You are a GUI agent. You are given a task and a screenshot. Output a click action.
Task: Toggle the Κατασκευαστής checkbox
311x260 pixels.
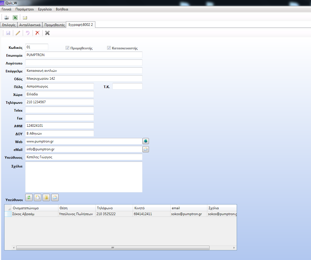[109, 48]
